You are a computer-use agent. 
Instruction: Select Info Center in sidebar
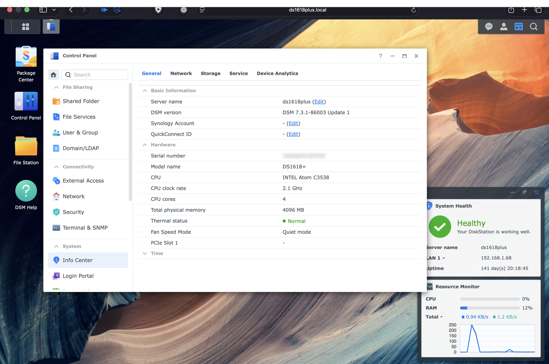pyautogui.click(x=88, y=260)
